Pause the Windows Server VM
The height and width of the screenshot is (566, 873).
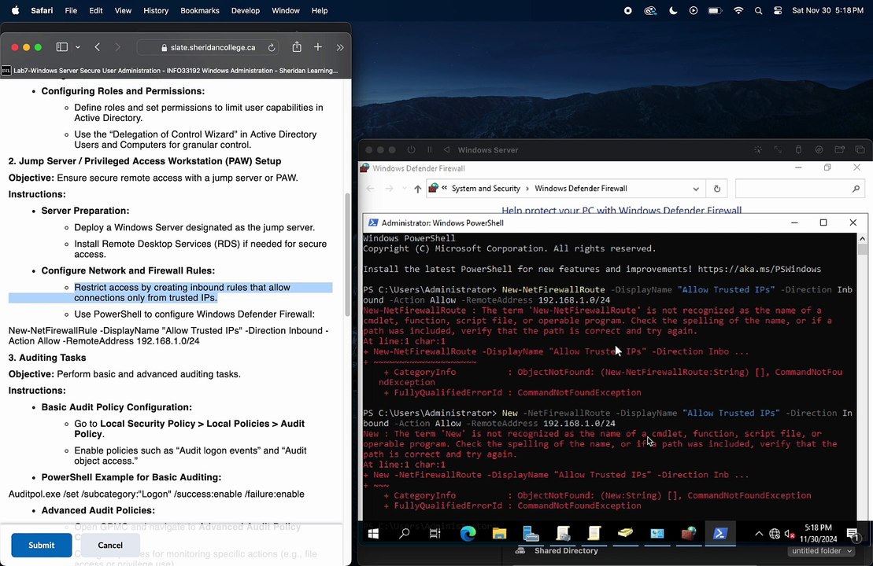click(x=429, y=149)
